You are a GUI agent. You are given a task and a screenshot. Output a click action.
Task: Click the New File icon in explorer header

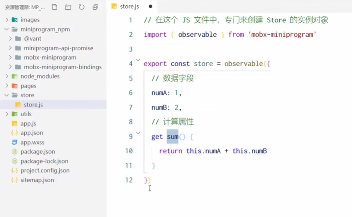(x=54, y=7)
